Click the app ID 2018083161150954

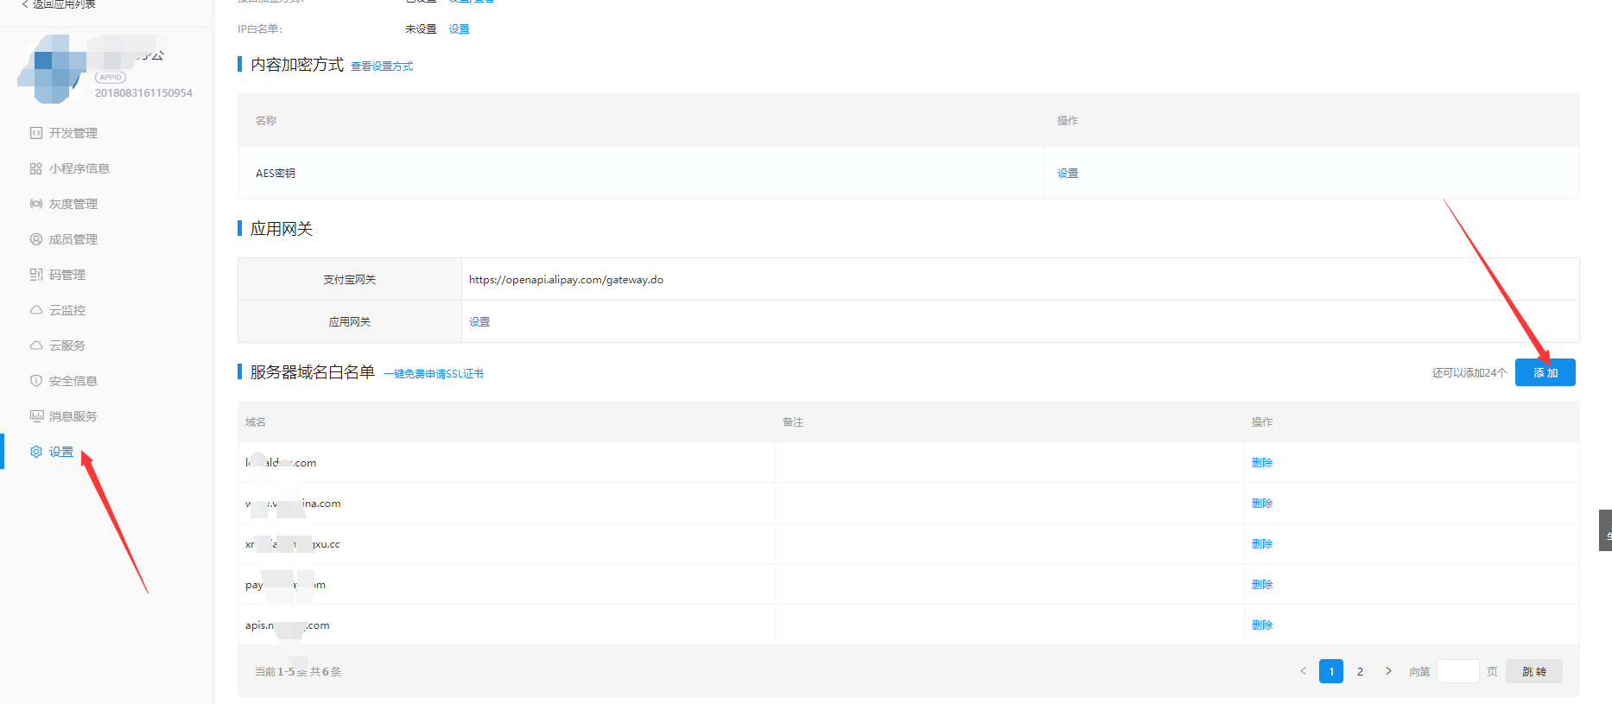click(143, 93)
